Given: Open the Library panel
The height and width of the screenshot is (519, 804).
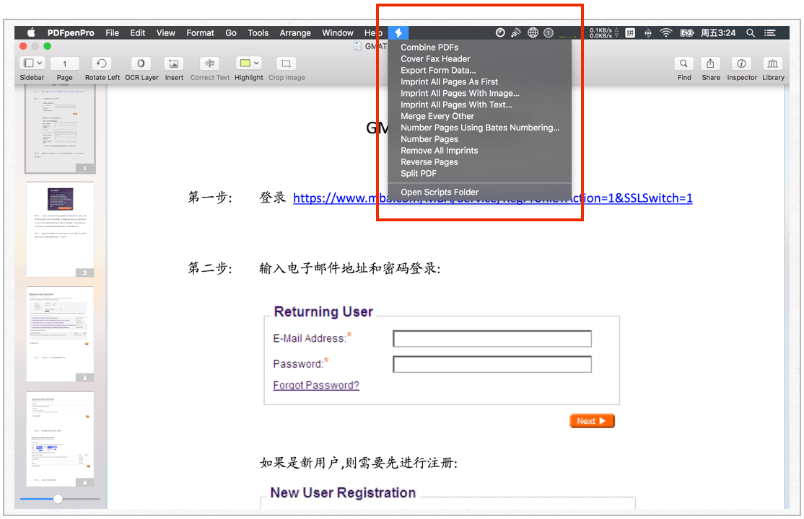Looking at the screenshot, I should [773, 63].
